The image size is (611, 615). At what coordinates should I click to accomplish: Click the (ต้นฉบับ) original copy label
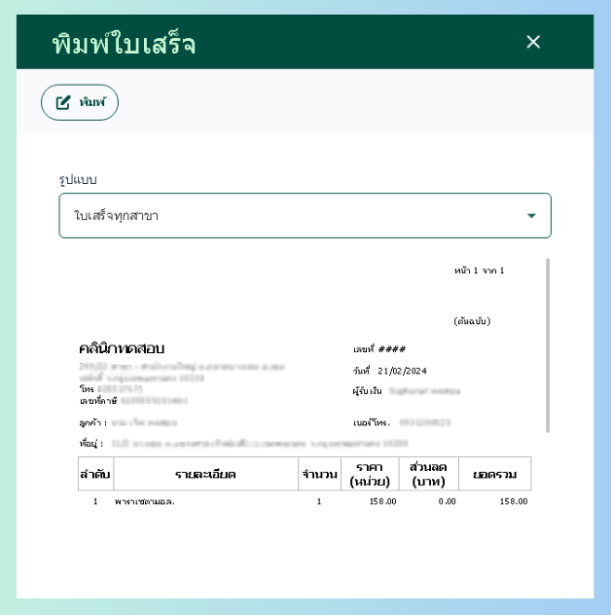click(x=472, y=321)
